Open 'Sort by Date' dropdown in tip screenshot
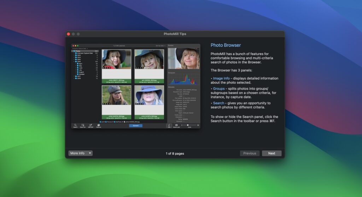This screenshot has width=362, height=197. pos(160,46)
